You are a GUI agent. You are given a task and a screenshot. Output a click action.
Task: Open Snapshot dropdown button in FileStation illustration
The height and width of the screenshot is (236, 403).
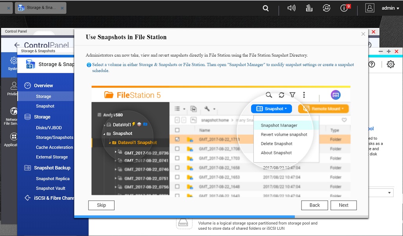click(x=272, y=109)
